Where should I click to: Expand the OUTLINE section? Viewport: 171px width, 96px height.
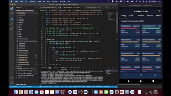[x=19, y=66]
